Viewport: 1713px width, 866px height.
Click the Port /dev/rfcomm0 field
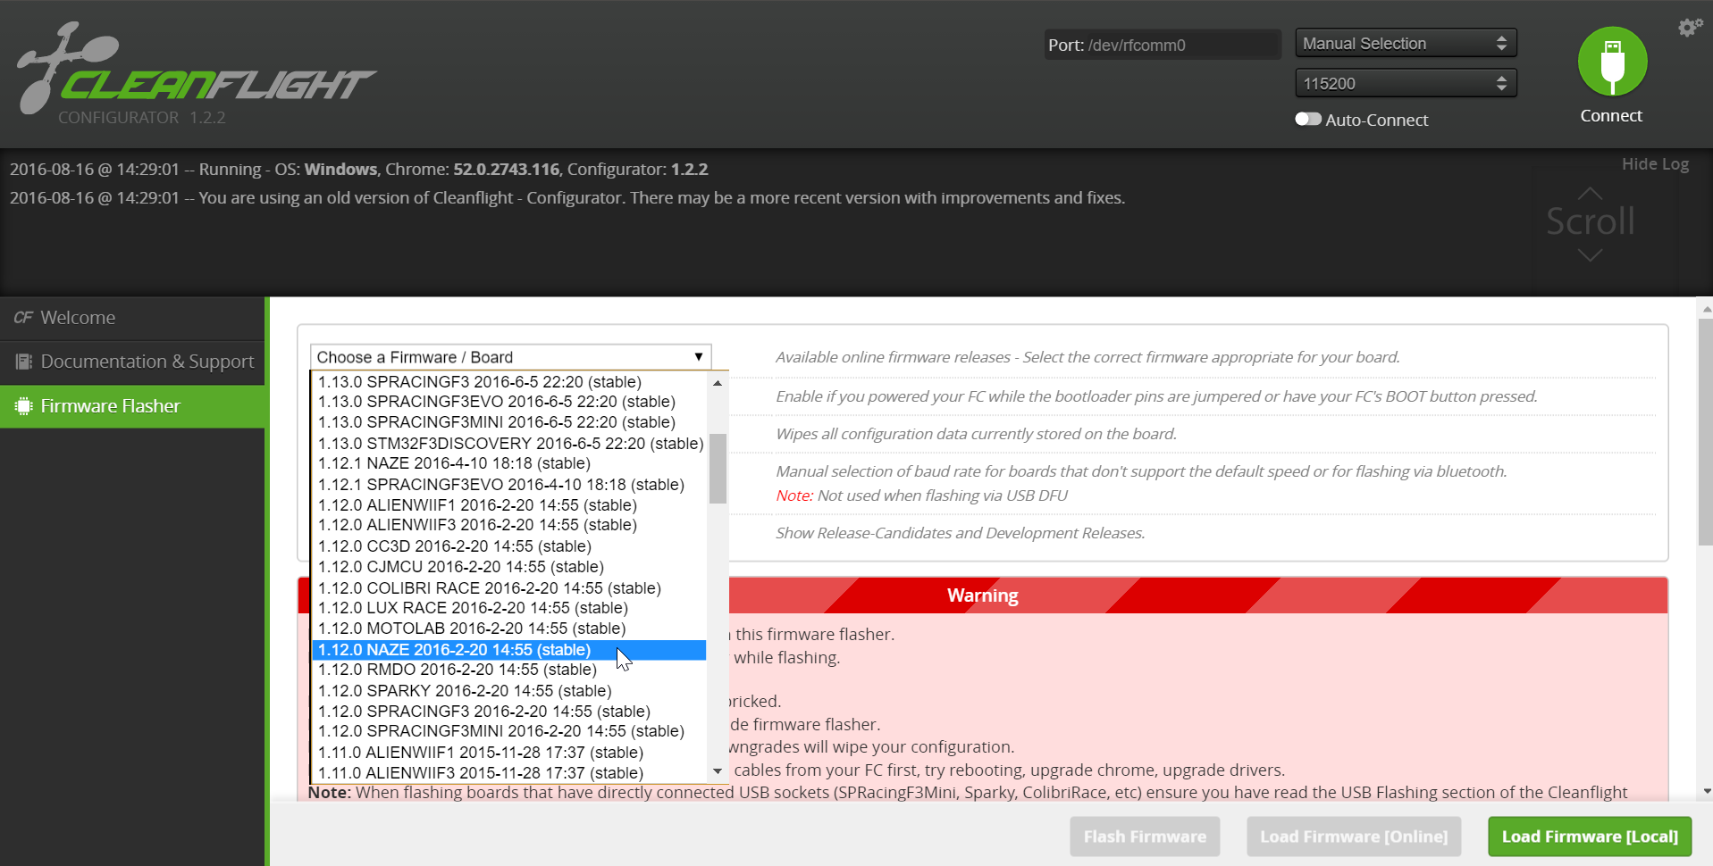tap(1163, 45)
